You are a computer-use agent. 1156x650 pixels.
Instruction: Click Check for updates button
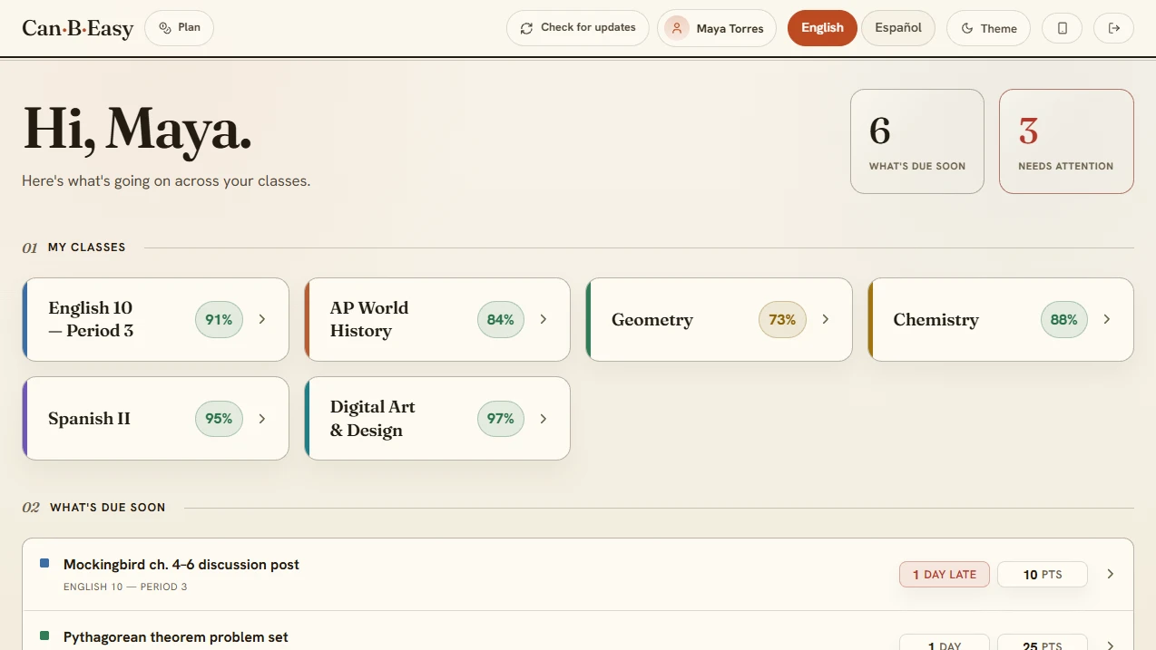577,28
